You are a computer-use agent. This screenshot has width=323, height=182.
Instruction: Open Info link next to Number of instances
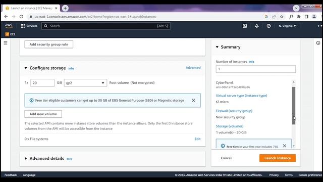click(251, 62)
